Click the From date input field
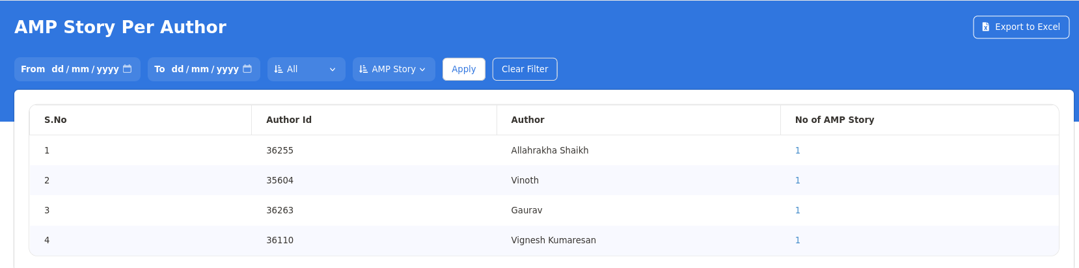The width and height of the screenshot is (1079, 268). (85, 69)
